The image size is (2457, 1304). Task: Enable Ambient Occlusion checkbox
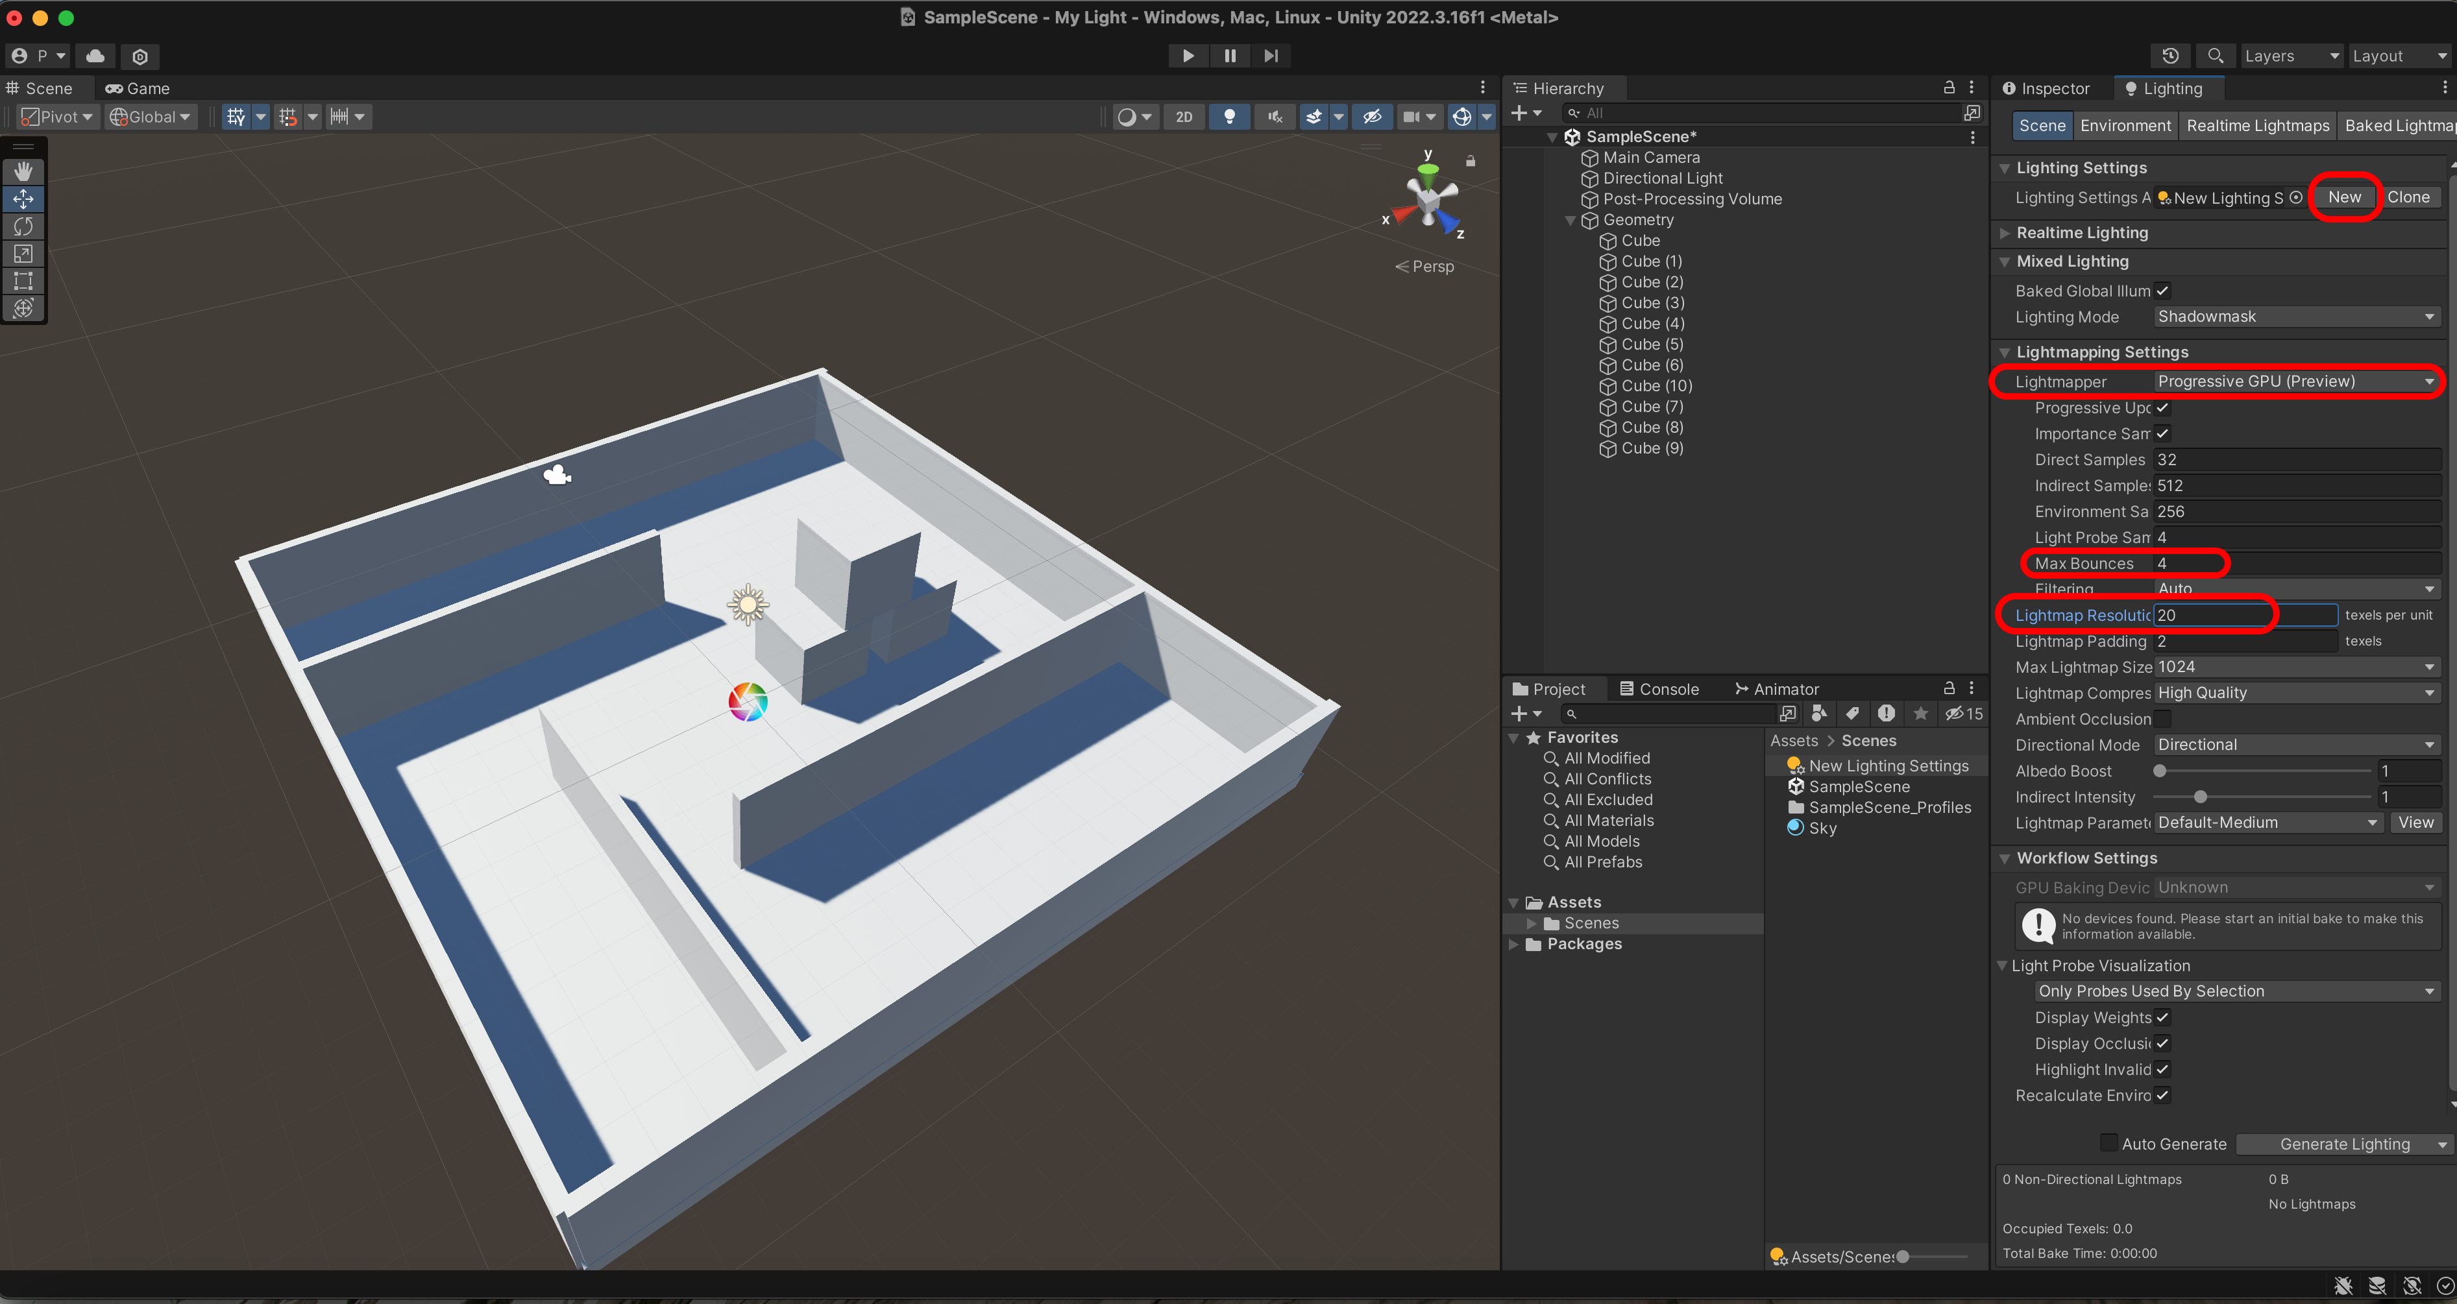[x=2162, y=719]
